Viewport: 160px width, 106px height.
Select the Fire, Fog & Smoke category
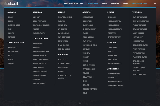[x=65, y=17]
